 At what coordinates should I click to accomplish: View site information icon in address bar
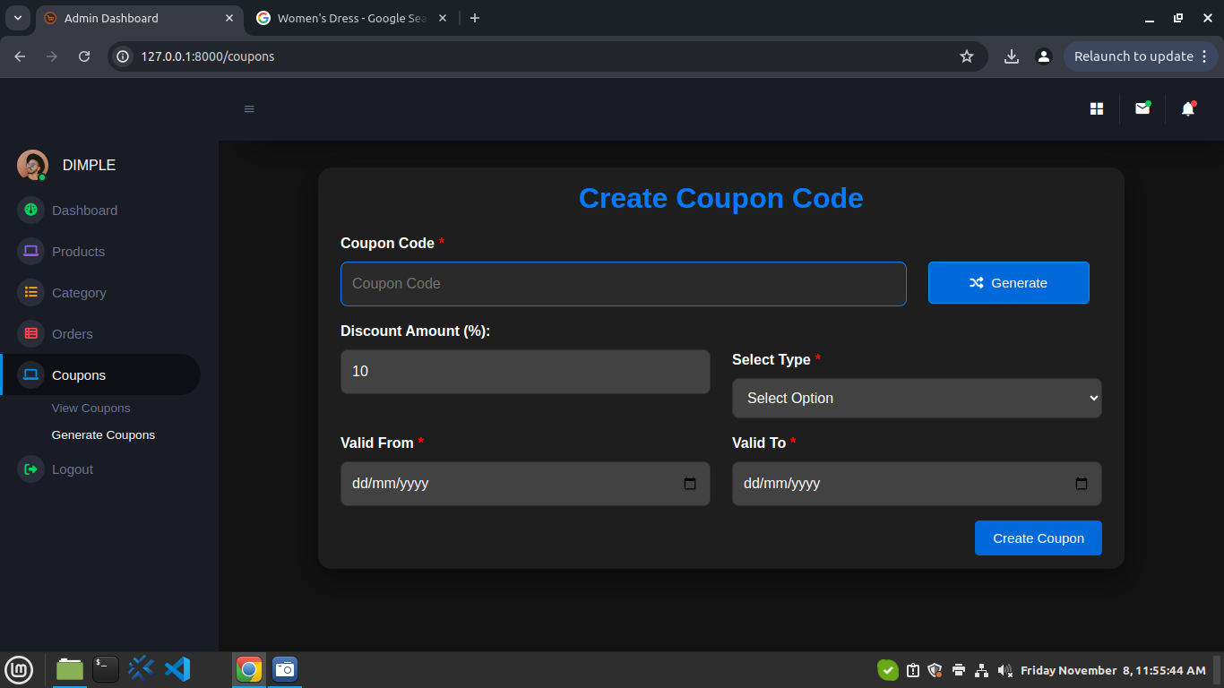click(x=125, y=56)
